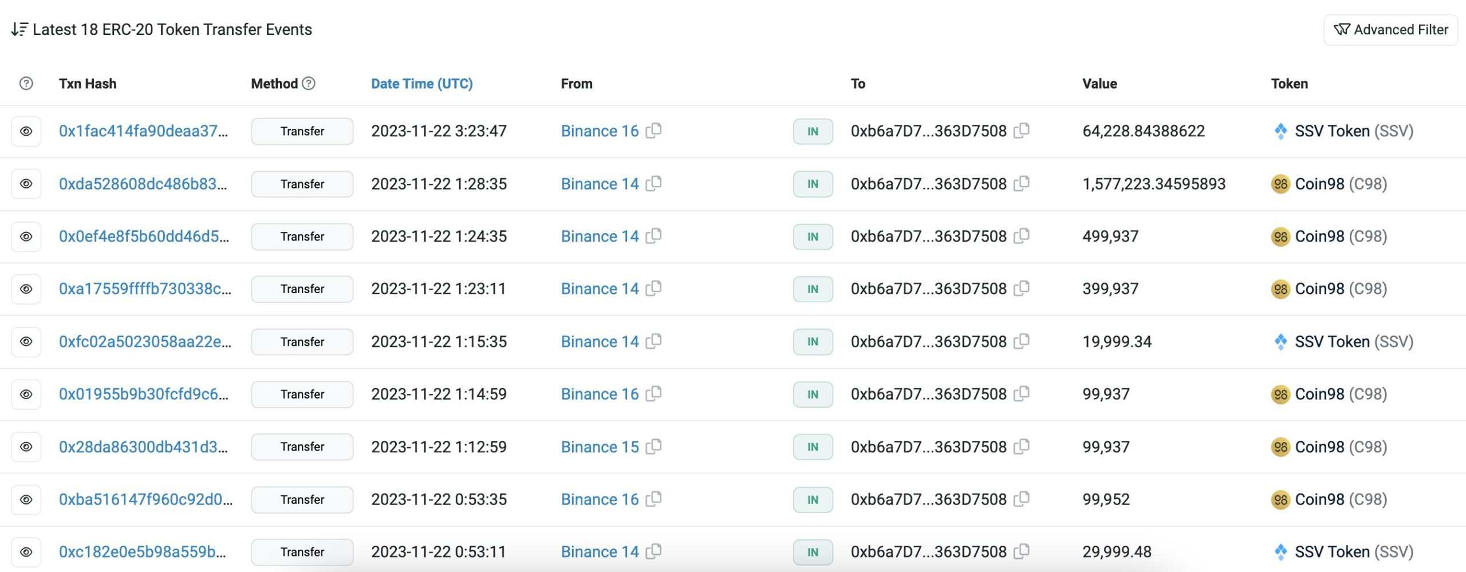This screenshot has height=572, width=1466.
Task: Open transaction hash 0x0ef4e8f5b60dd46d5...
Action: 144,236
